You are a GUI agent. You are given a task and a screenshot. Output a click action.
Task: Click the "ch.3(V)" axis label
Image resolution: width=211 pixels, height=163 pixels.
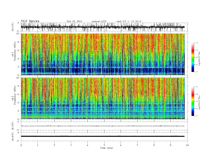[x=13, y=126]
